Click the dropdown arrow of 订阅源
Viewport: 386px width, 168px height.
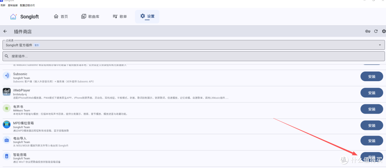(x=380, y=45)
